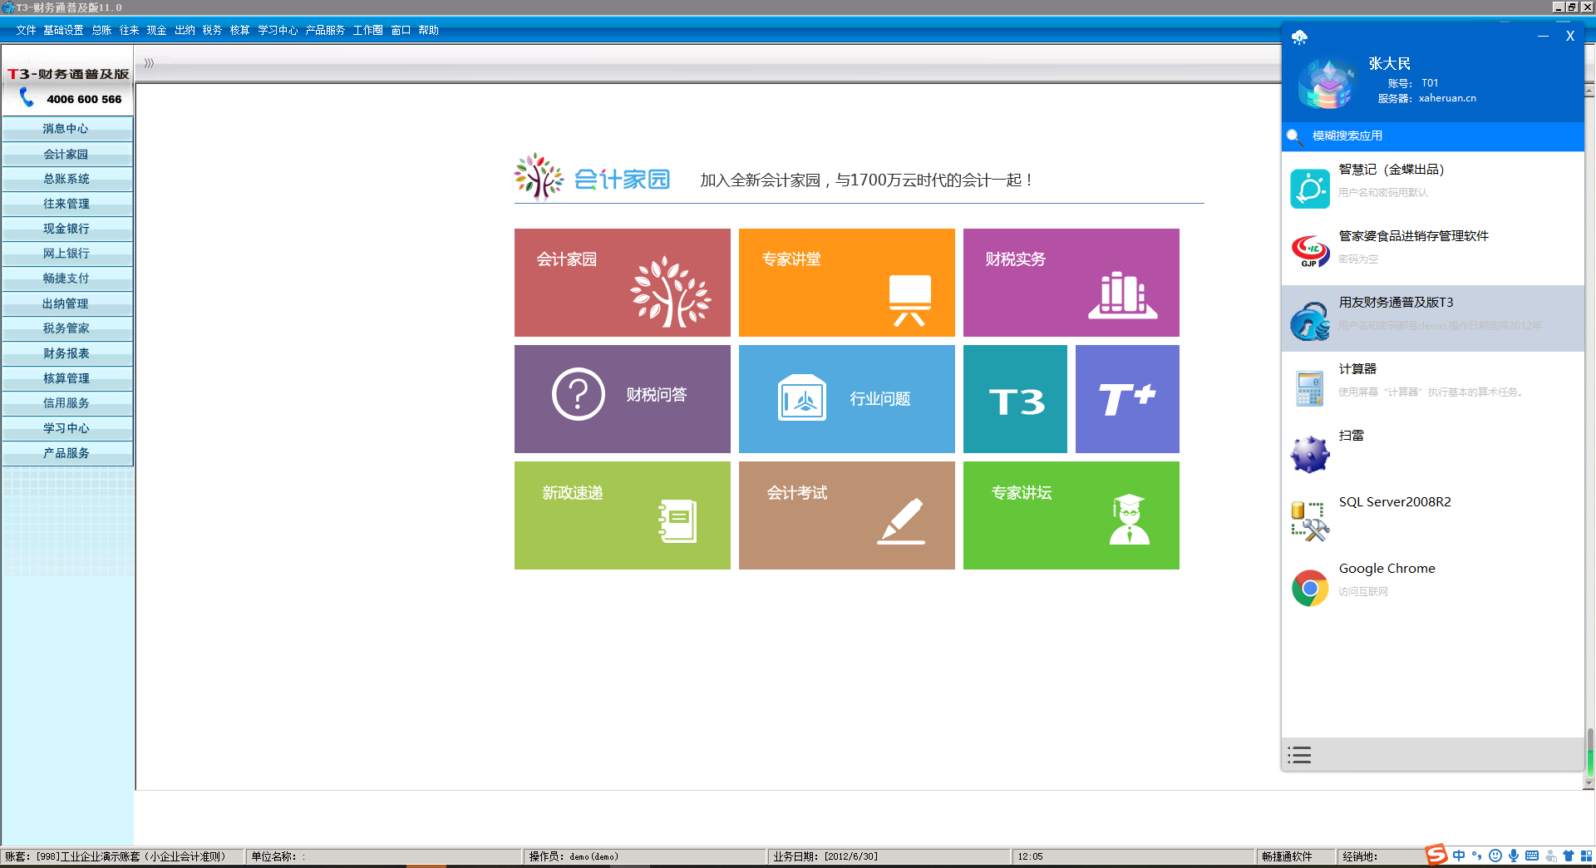Launch Google Chrome from app list
1596x868 pixels.
(x=1310, y=587)
